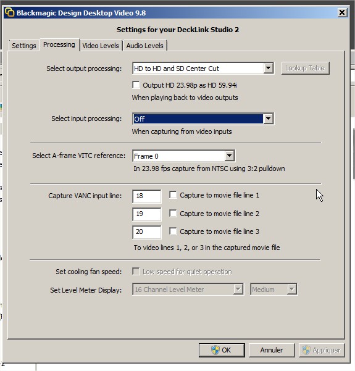Viewport: 355px width, 371px height.
Task: Check Capture to movie file line 2
Action: (x=173, y=214)
